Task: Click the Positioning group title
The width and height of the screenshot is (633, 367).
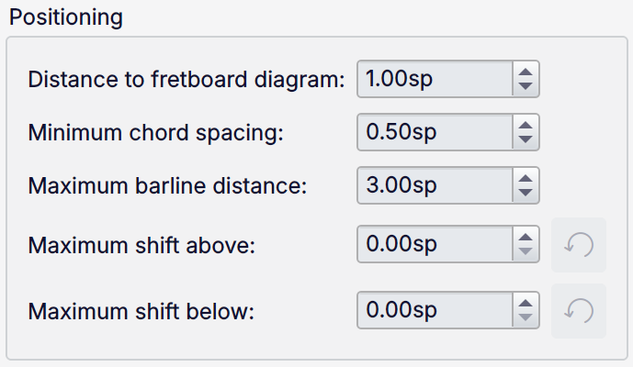Action: (65, 17)
